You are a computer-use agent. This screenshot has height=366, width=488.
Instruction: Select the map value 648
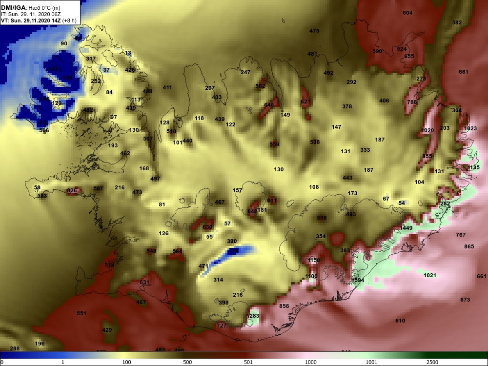(269, 105)
